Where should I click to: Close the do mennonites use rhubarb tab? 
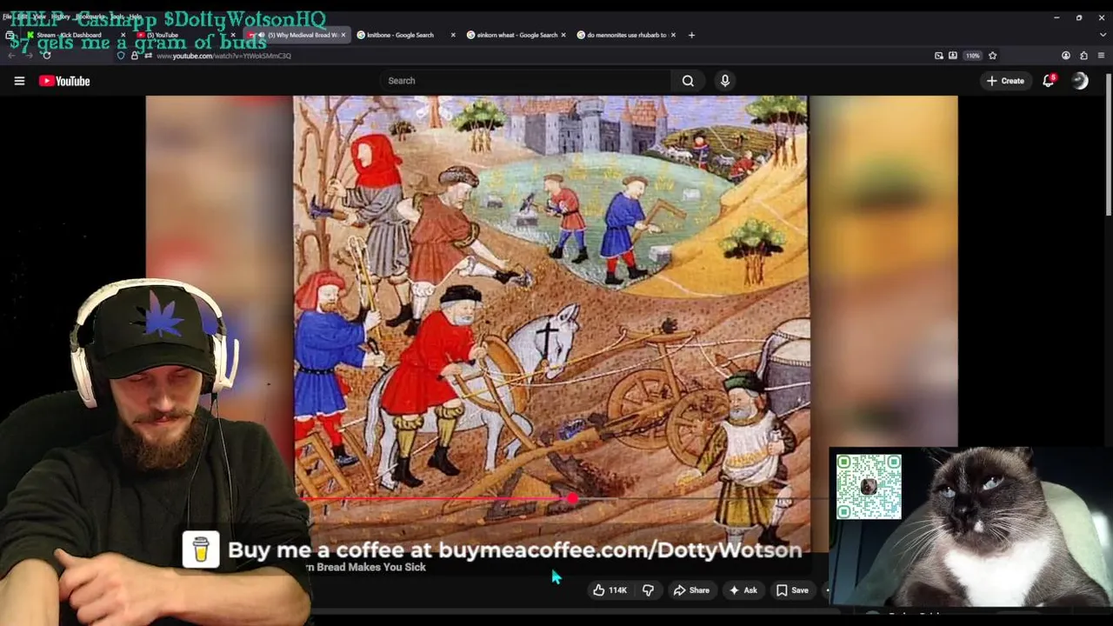(673, 35)
